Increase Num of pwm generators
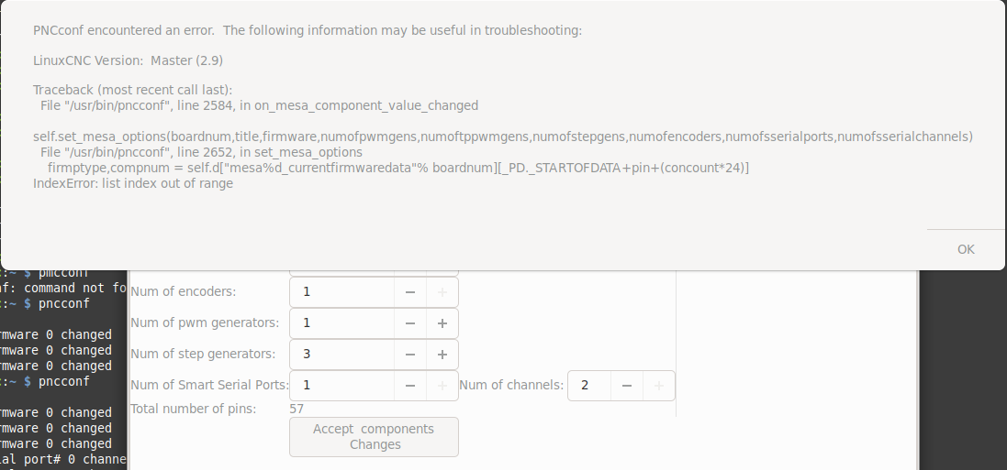 (442, 323)
